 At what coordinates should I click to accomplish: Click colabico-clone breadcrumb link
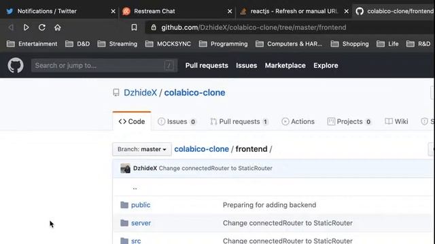tap(201, 149)
